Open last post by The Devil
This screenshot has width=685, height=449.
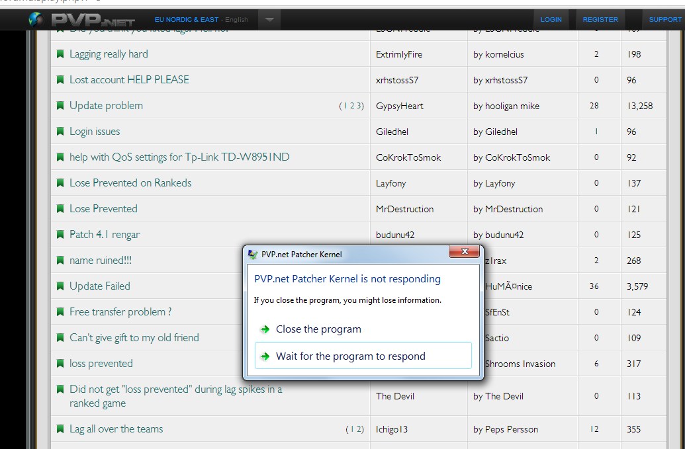coord(498,396)
